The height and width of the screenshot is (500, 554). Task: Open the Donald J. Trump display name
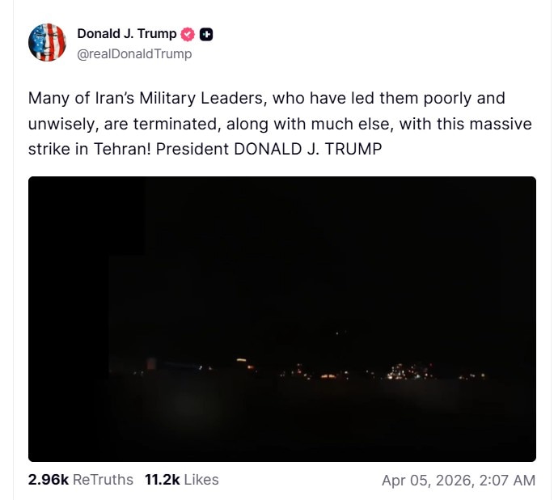click(x=126, y=34)
